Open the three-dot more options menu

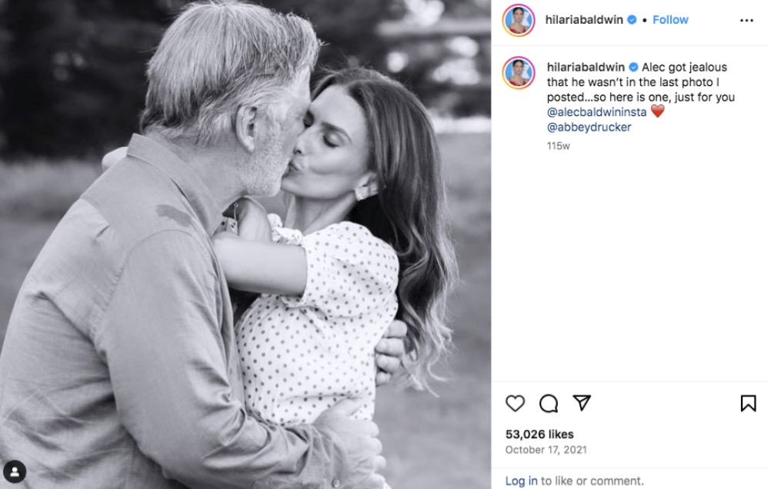click(746, 21)
